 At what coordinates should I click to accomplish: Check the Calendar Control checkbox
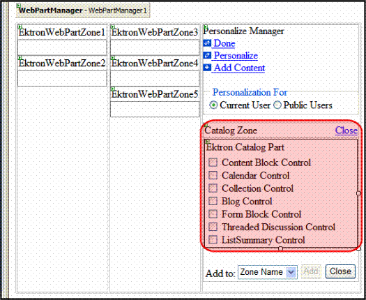coord(213,175)
